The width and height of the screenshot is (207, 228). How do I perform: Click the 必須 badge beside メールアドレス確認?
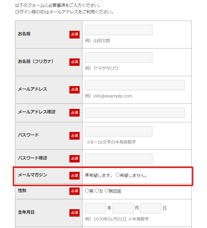74,113
